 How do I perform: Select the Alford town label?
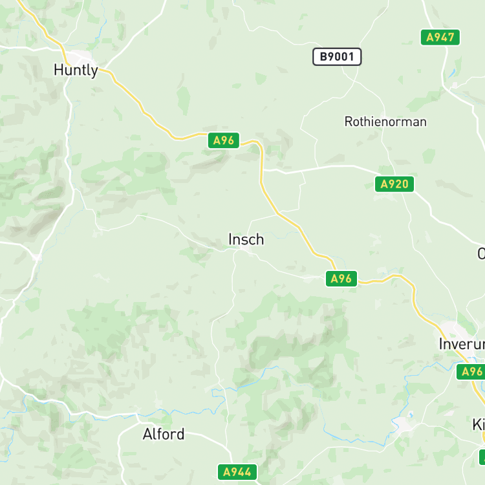click(x=164, y=435)
